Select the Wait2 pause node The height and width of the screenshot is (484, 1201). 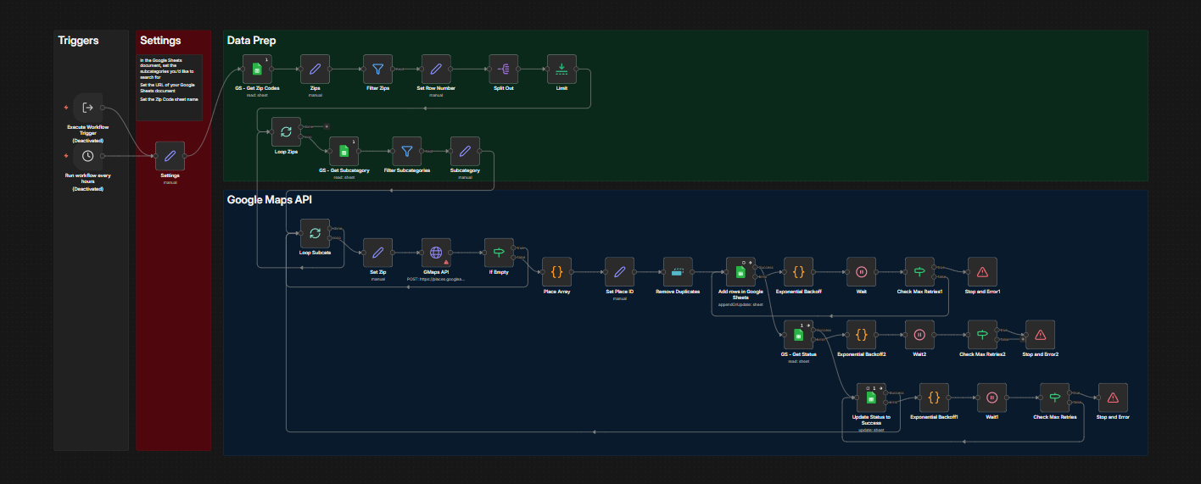pos(919,335)
